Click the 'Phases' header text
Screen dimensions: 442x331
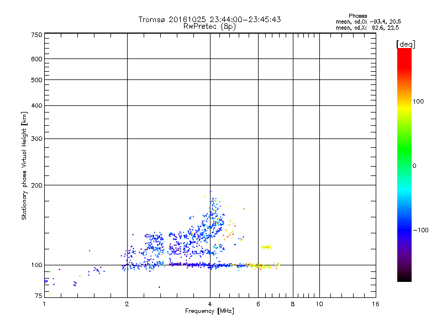click(357, 16)
